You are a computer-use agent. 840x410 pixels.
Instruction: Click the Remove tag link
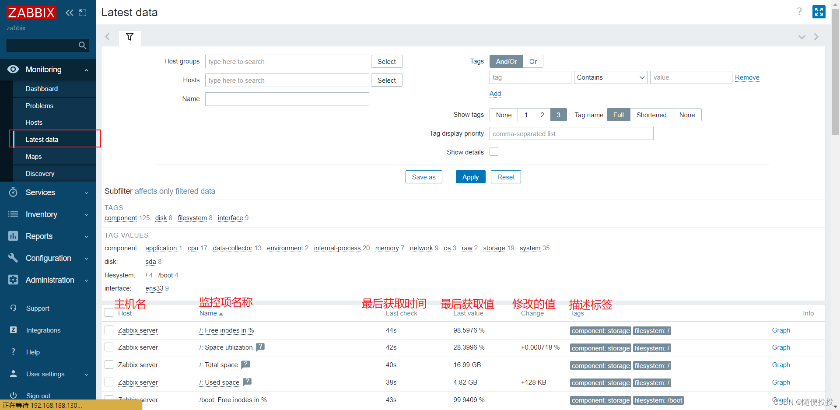pyautogui.click(x=747, y=77)
